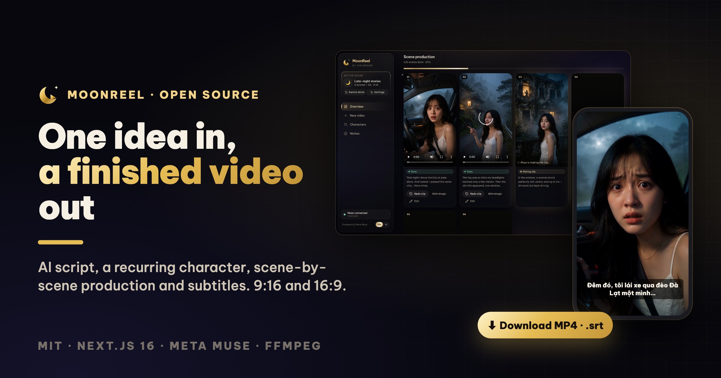Click the green Muse connected status dot
The width and height of the screenshot is (721, 378).
coord(345,214)
